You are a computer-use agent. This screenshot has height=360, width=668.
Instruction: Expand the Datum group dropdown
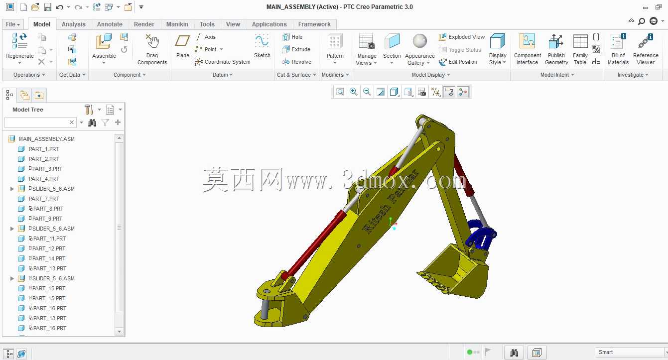pos(223,75)
